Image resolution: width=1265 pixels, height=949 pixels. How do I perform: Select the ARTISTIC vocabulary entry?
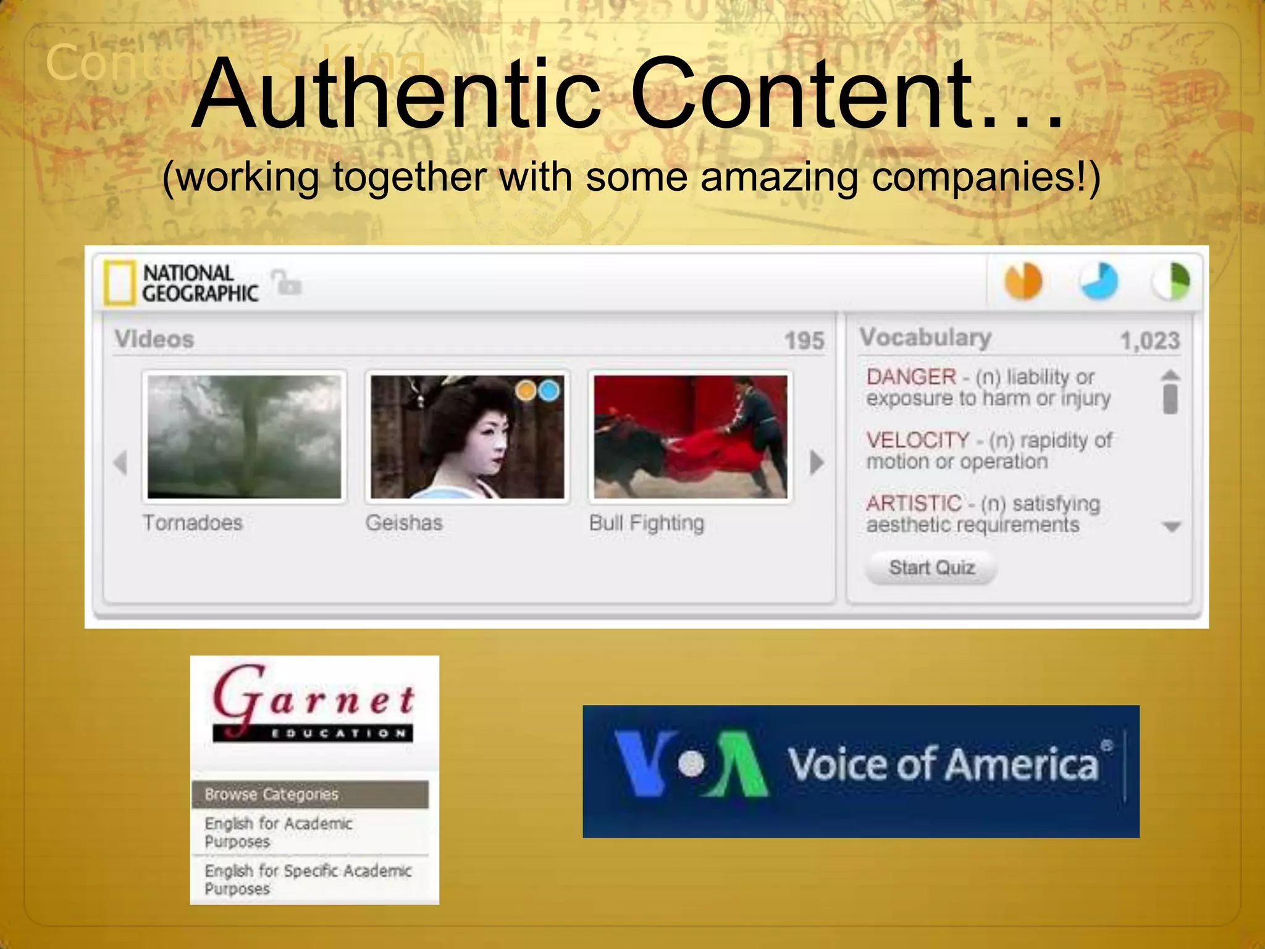[x=983, y=514]
